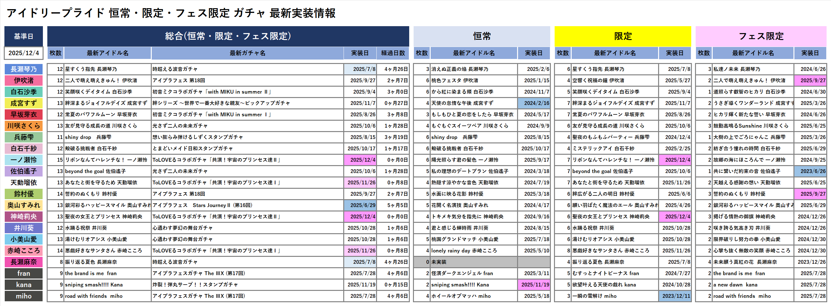The image size is (831, 306).
Task: Select the 消えぬ正義の焔 長瀬琴乃 cell
Action: (474, 69)
